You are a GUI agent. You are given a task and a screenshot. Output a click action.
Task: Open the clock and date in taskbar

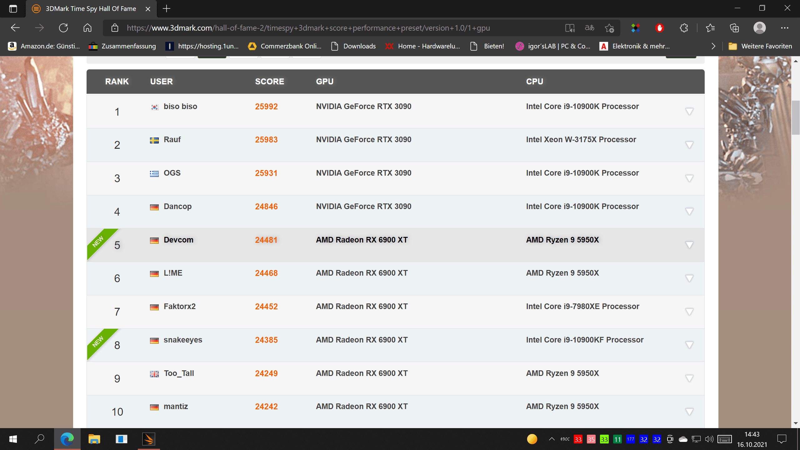[752, 439]
